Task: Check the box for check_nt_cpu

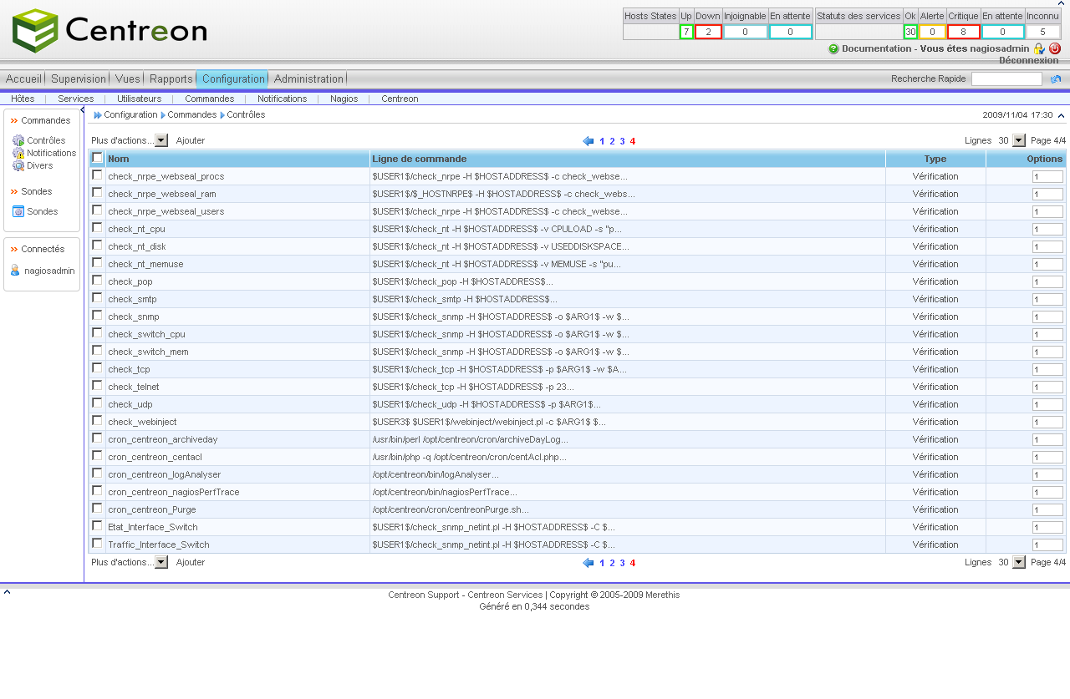Action: click(98, 228)
